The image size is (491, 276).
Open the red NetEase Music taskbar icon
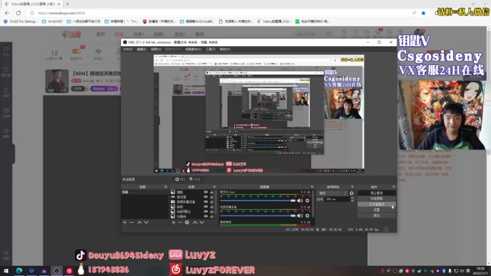point(69,270)
